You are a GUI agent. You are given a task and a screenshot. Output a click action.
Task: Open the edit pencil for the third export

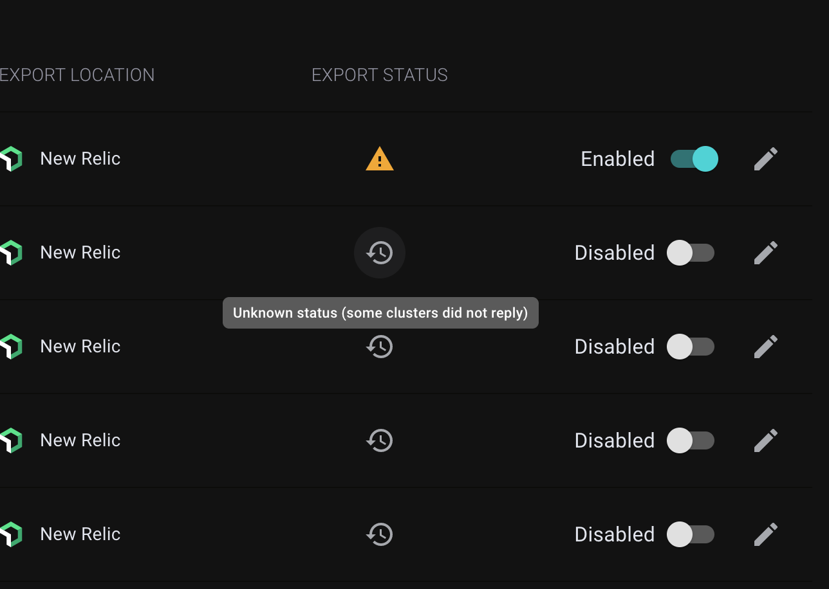tap(765, 347)
